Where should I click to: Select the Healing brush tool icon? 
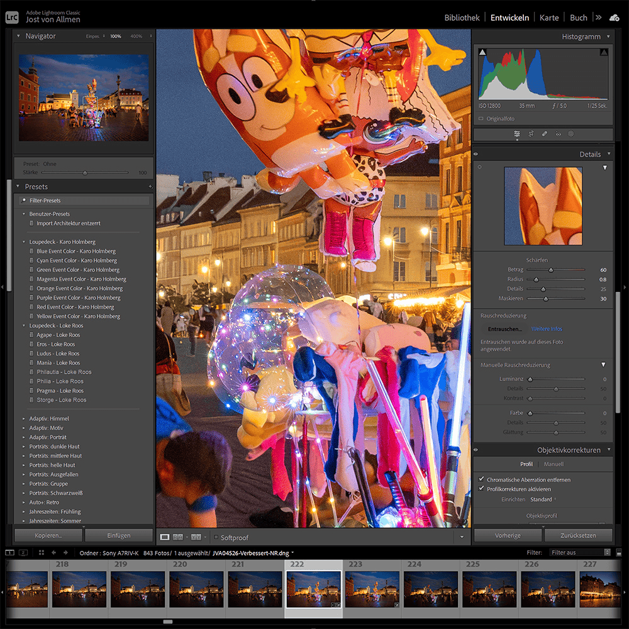click(x=544, y=134)
